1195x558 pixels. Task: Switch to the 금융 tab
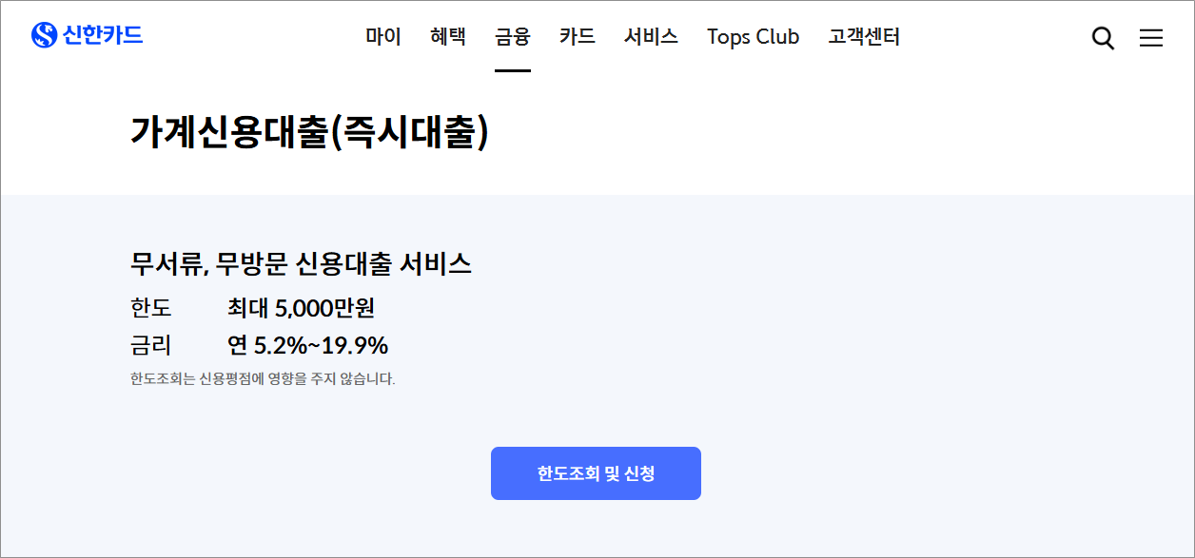coord(513,36)
